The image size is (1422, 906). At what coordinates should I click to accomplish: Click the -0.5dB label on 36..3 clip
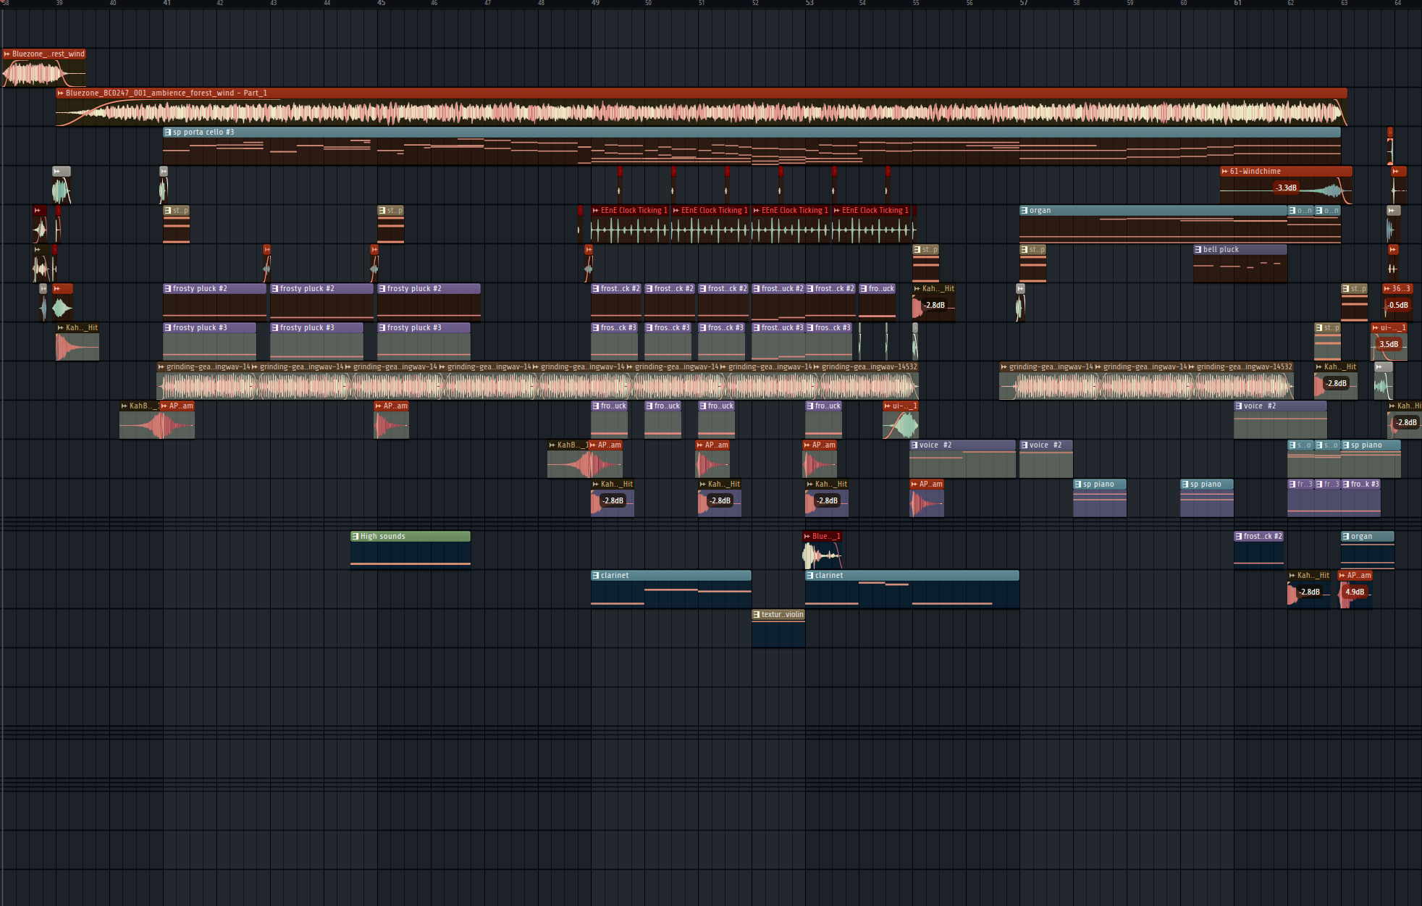point(1398,306)
